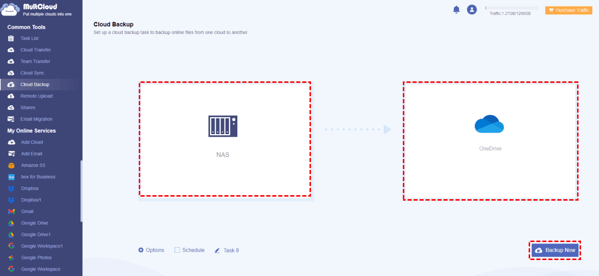The height and width of the screenshot is (276, 599).
Task: Open the Shares label
Action: point(28,107)
